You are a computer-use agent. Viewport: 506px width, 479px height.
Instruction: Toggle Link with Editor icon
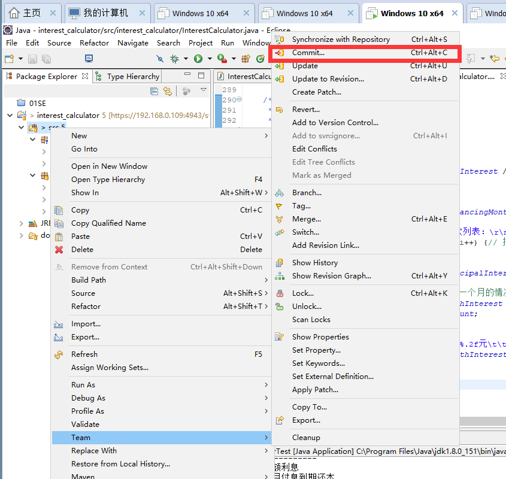click(x=168, y=92)
